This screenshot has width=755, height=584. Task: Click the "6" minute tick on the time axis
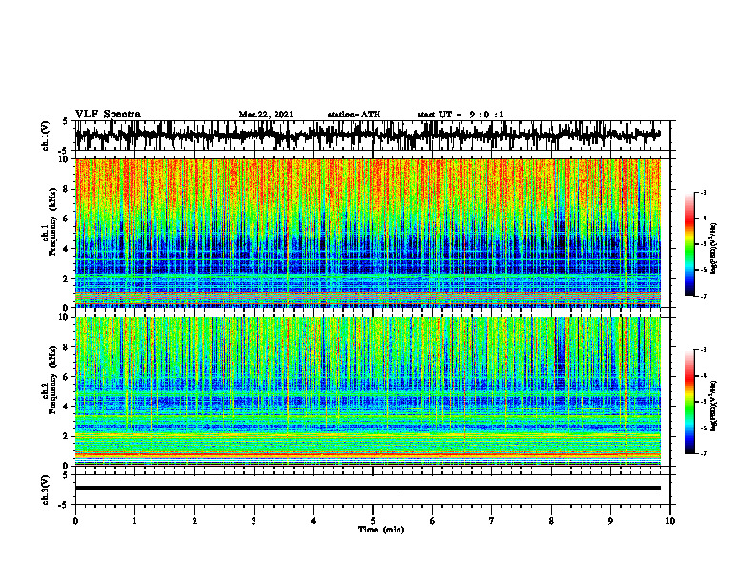click(x=433, y=521)
